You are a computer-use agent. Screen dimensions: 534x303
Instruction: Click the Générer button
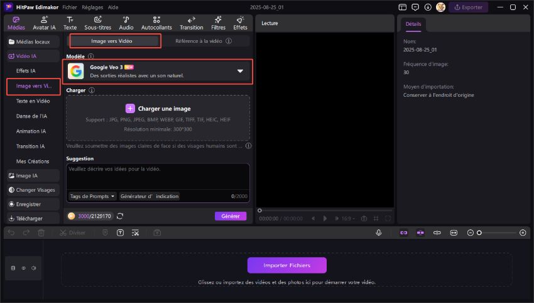click(231, 216)
